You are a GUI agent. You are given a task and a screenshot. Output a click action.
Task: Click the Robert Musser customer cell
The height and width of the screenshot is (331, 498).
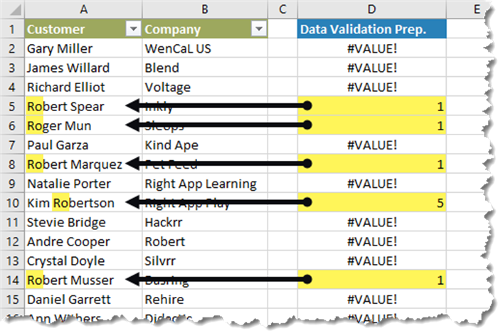click(69, 280)
